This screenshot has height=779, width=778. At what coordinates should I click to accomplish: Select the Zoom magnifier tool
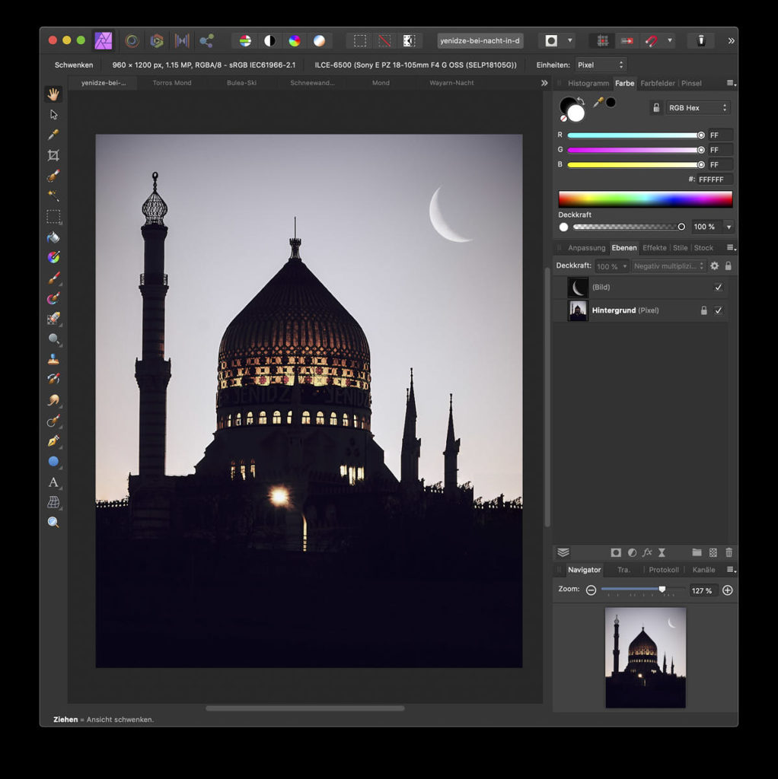[53, 522]
